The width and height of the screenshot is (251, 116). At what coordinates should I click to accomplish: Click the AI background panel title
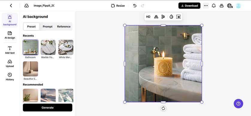tap(35, 17)
